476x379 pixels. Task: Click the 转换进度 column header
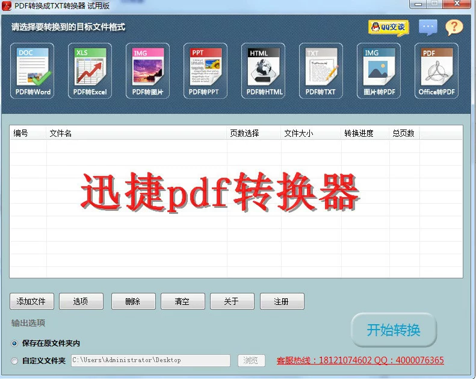(365, 133)
